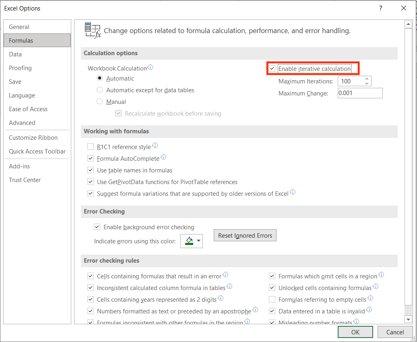Increase Maximum Iterations with the up stepper arrow
Image resolution: width=417 pixels, height=342 pixels.
(367, 79)
